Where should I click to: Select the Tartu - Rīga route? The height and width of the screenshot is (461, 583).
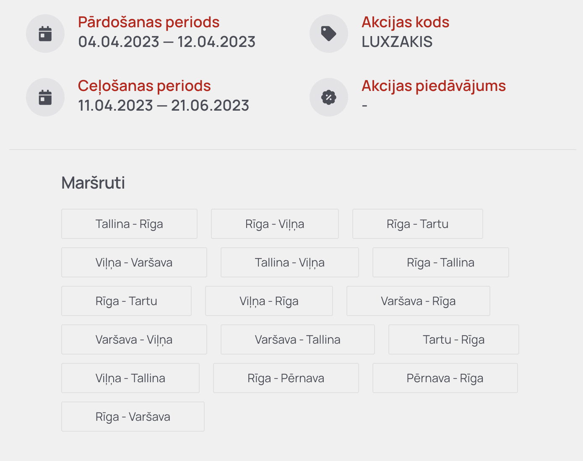tap(454, 339)
